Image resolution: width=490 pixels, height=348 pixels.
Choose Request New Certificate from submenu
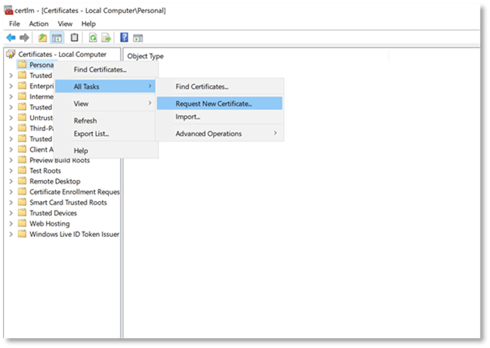(x=214, y=103)
